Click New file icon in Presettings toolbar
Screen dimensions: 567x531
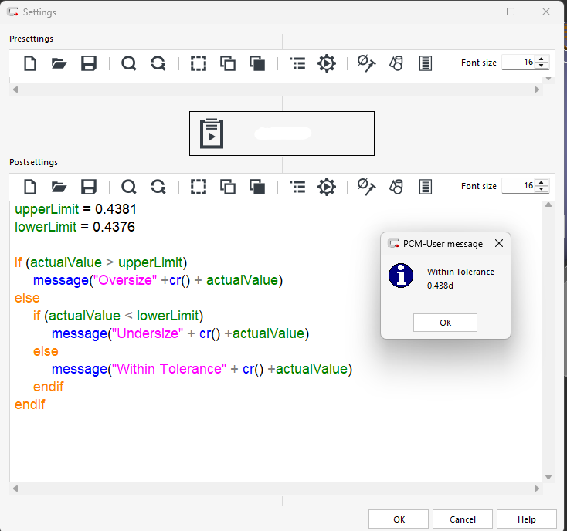coord(30,63)
